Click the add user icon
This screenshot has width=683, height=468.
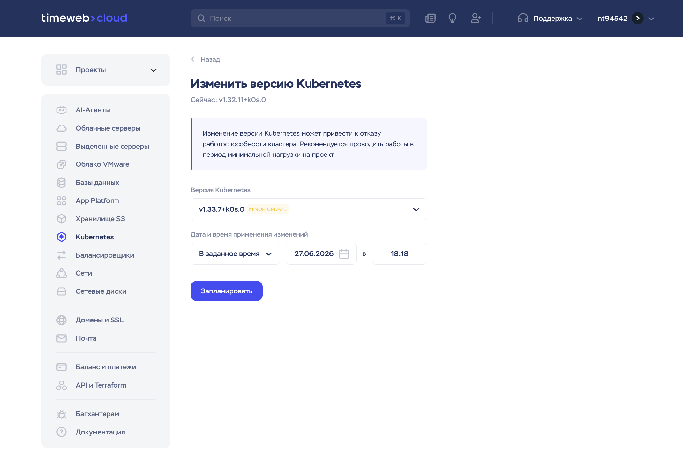coord(476,18)
